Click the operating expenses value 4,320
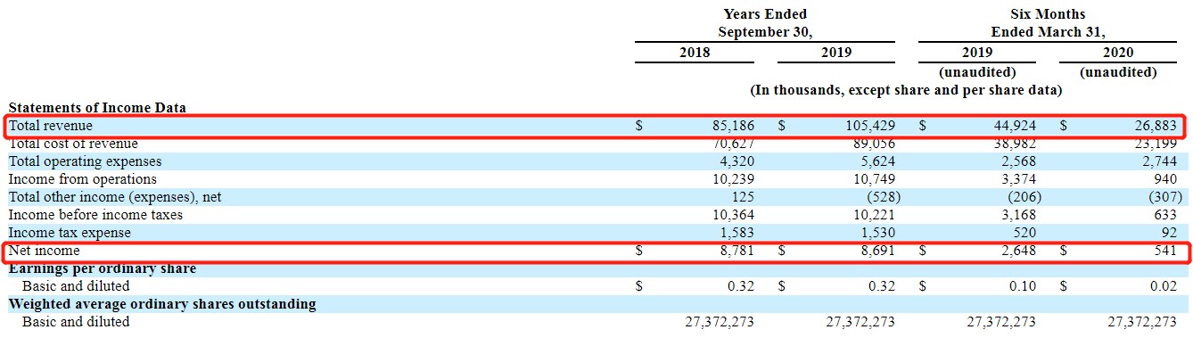1193x338 pixels. (736, 161)
